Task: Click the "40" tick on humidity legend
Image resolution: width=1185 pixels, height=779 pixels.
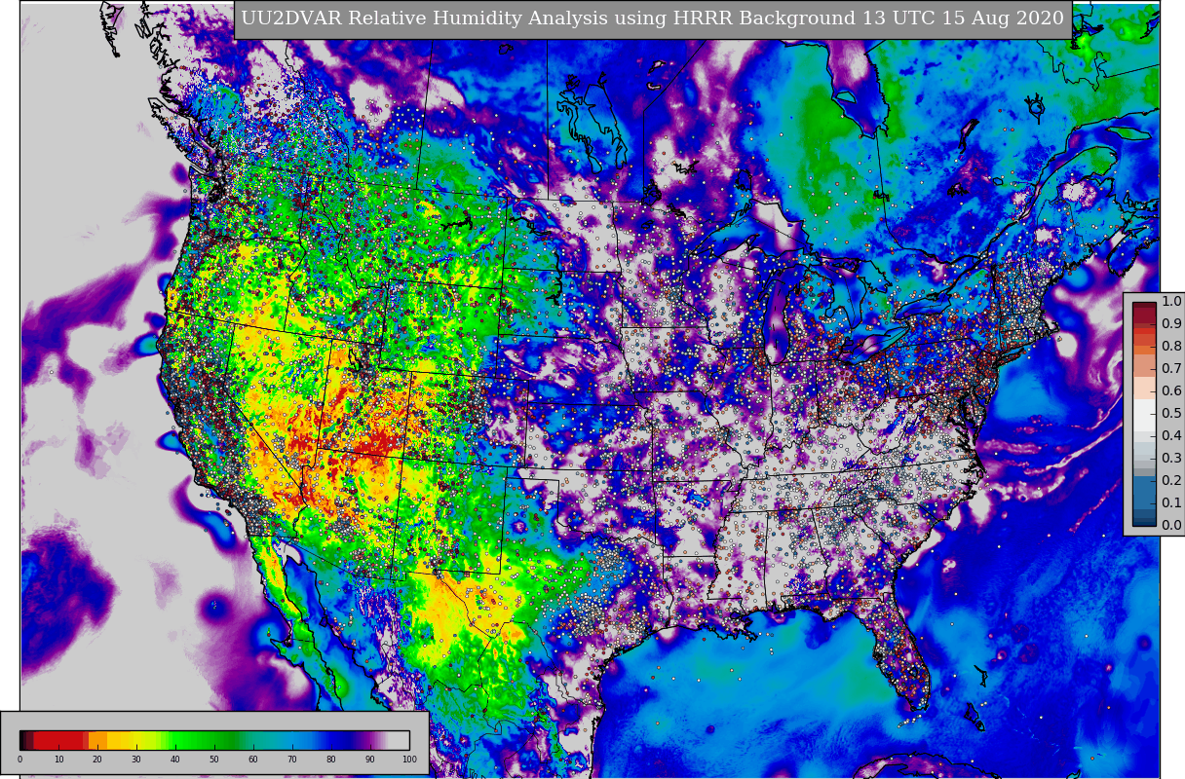Action: (x=175, y=760)
